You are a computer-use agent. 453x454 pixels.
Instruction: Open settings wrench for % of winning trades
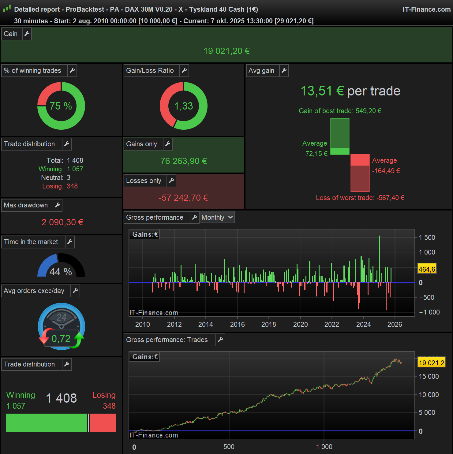(72, 71)
